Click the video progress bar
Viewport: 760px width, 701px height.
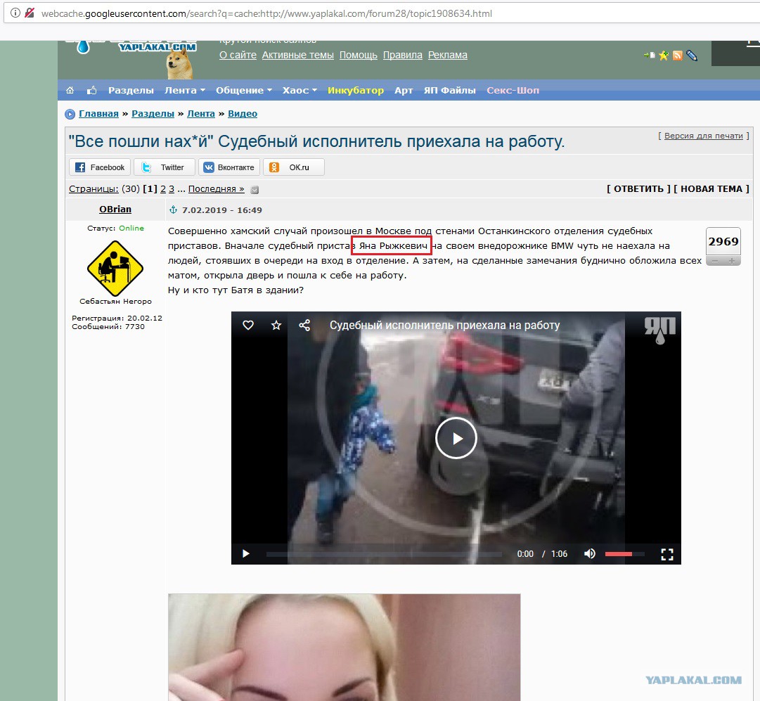pyautogui.click(x=384, y=554)
